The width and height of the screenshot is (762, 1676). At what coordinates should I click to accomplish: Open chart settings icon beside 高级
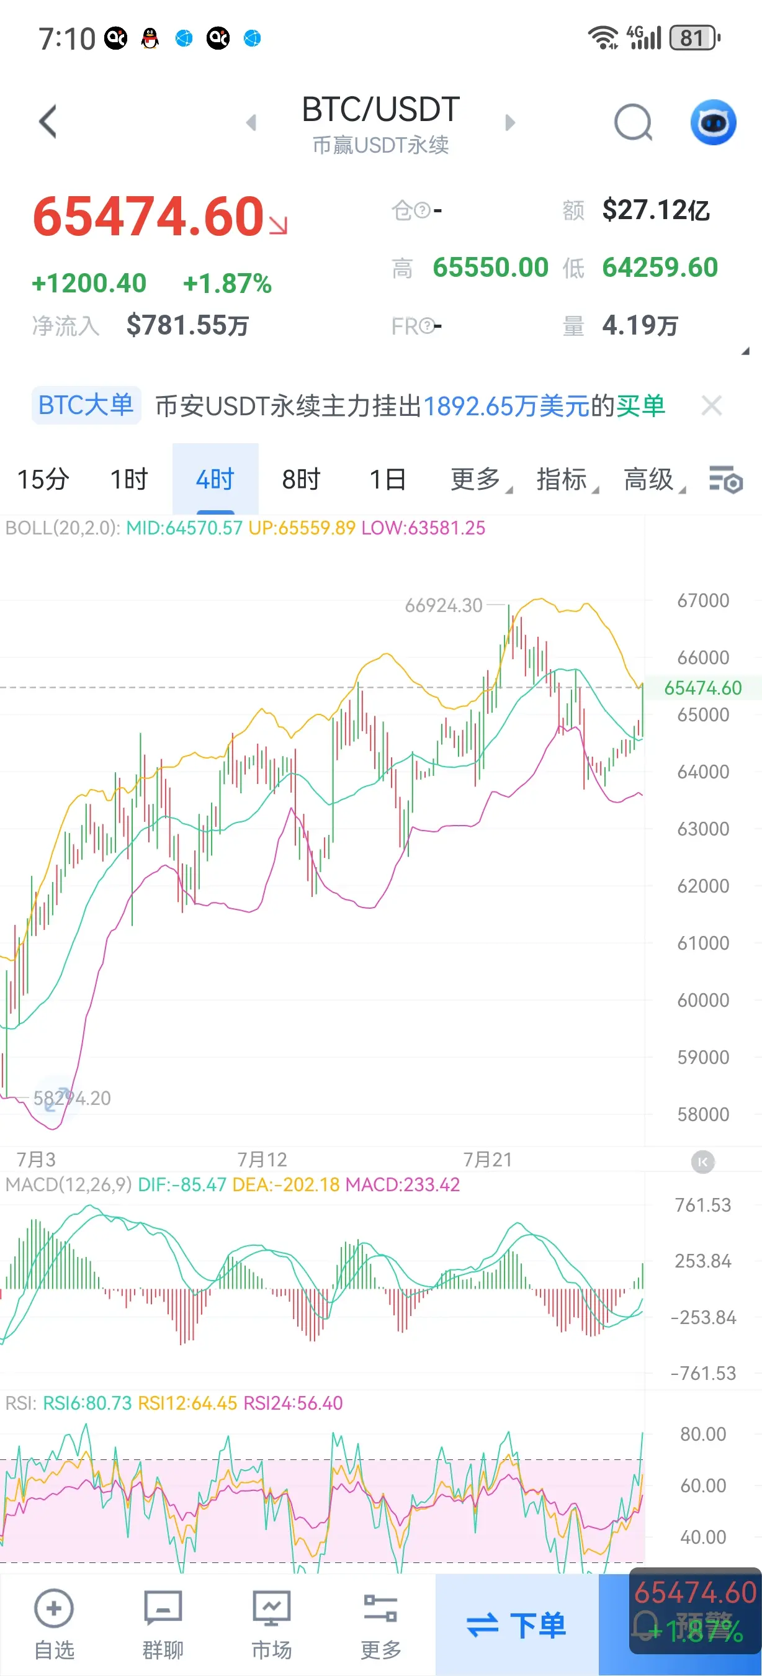(x=725, y=480)
